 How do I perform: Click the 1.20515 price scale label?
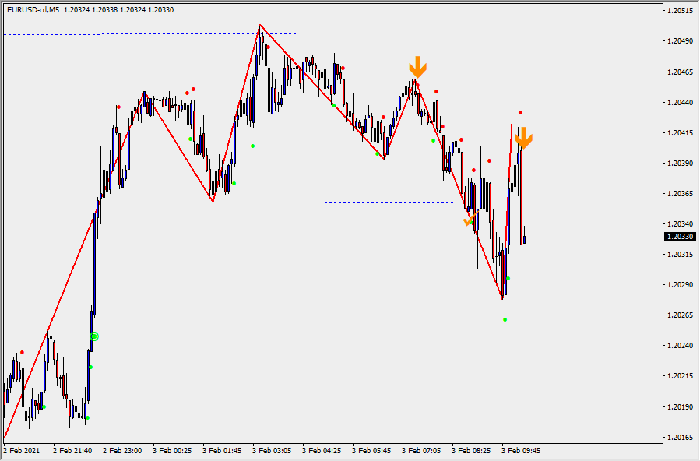681,11
